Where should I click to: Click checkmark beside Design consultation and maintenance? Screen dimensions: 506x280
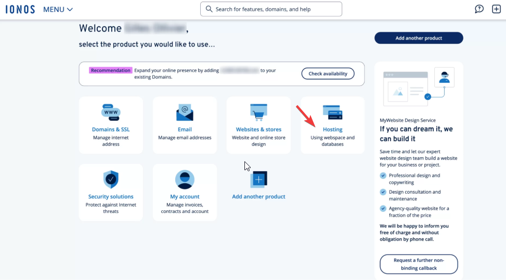coord(383,192)
